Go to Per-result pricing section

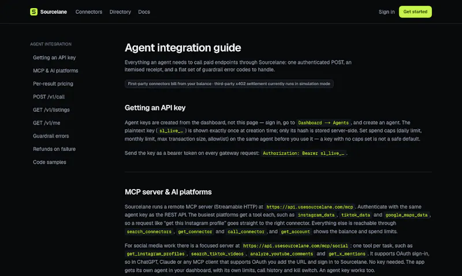click(53, 84)
